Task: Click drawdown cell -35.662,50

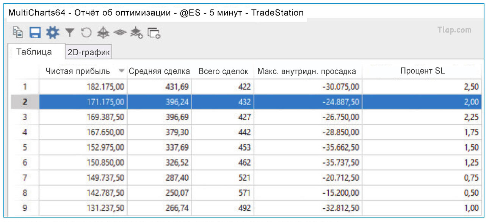Action: click(x=308, y=147)
